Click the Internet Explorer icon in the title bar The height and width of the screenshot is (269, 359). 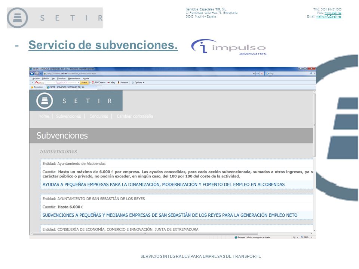tap(31, 69)
